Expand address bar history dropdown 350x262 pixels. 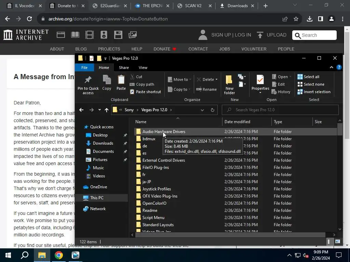[202, 110]
